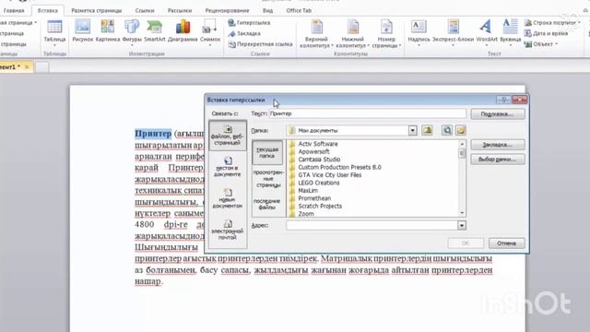This screenshot has height=332, width=590.
Task: Click the browse the web icon in dialog
Action: pyautogui.click(x=446, y=130)
